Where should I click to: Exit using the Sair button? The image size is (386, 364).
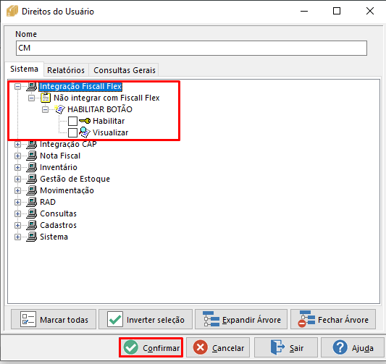[x=286, y=347]
